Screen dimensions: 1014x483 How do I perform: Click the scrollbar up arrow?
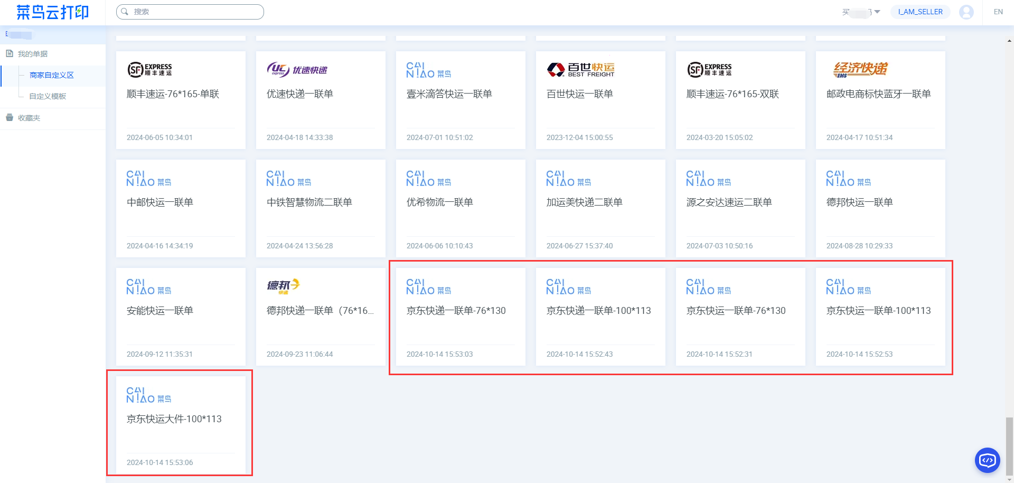[x=1009, y=41]
